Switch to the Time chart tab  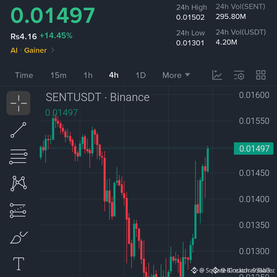coord(24,75)
